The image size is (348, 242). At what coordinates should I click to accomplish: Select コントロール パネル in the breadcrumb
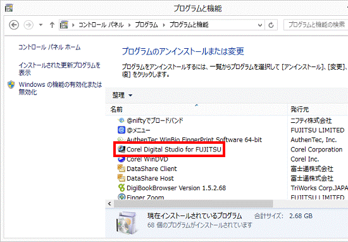click(101, 25)
